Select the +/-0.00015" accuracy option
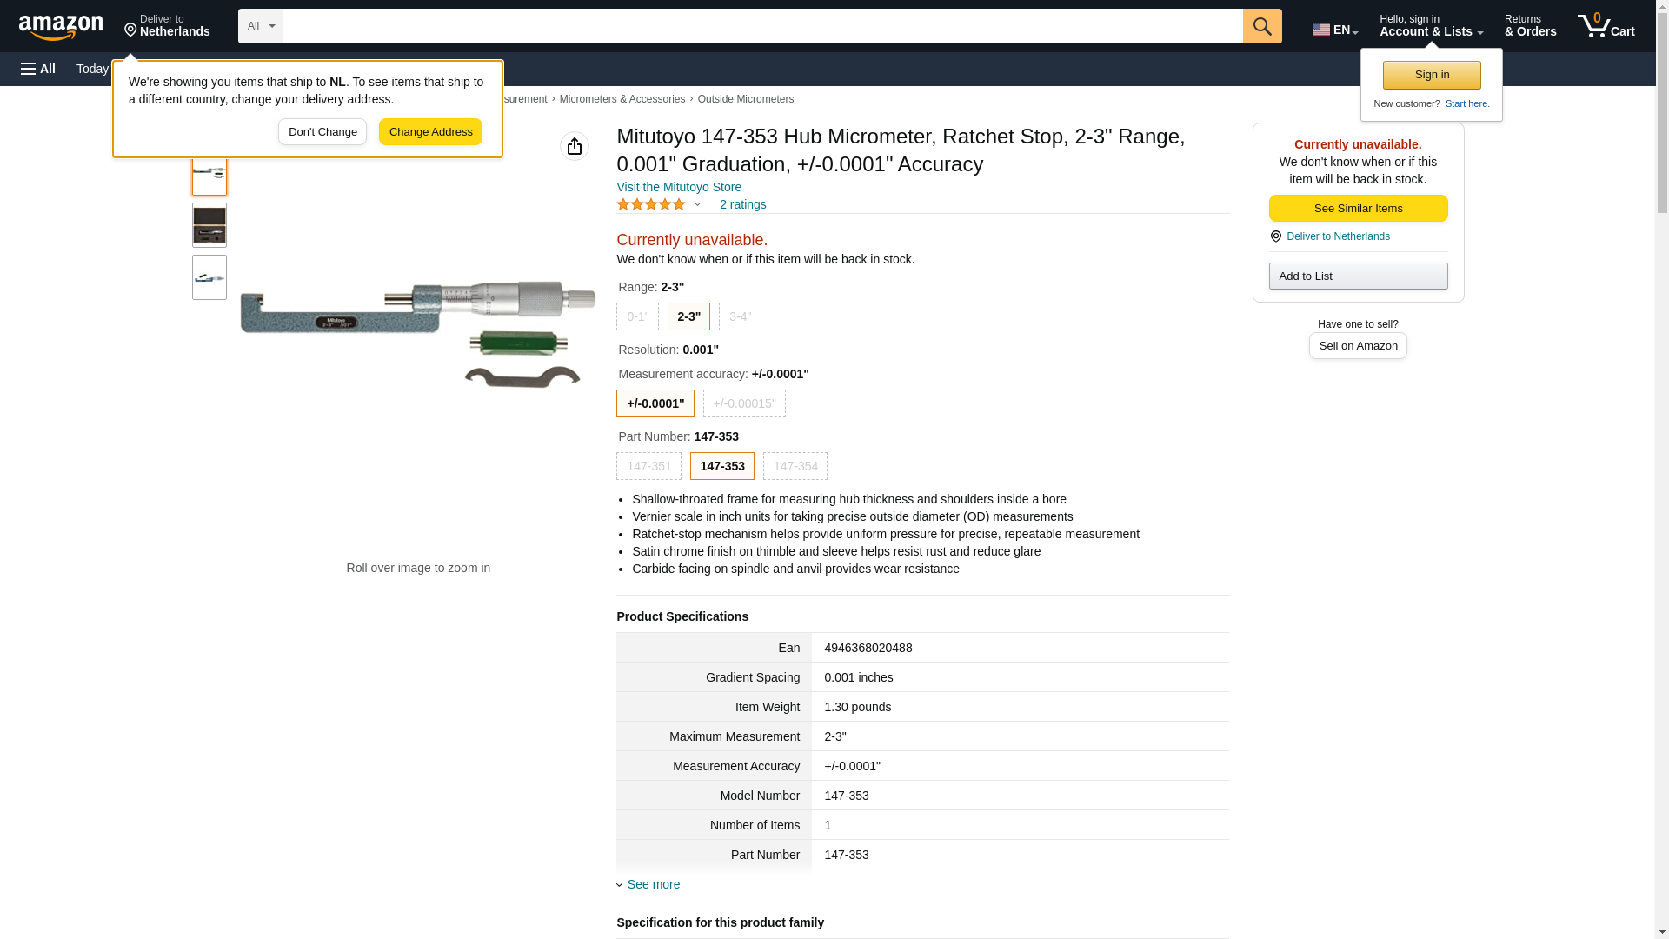 point(743,403)
